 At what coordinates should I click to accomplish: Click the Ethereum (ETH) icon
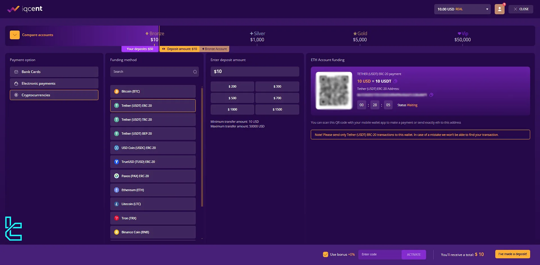coord(116,190)
